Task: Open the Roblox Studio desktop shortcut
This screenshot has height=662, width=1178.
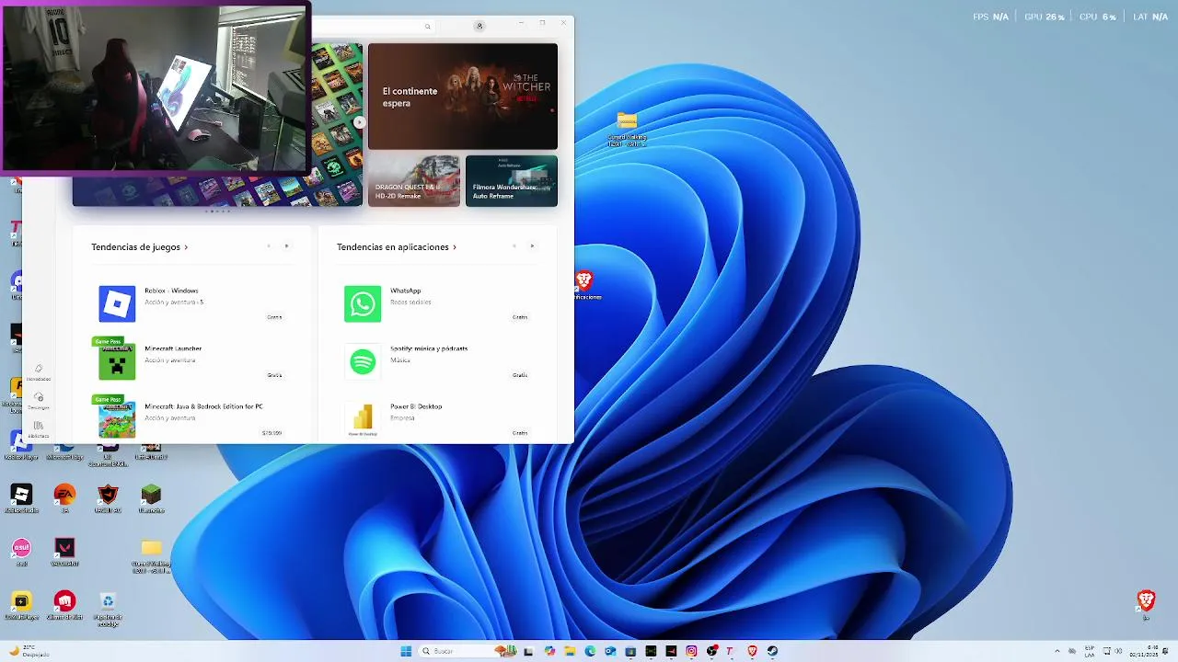Action: pyautogui.click(x=21, y=499)
